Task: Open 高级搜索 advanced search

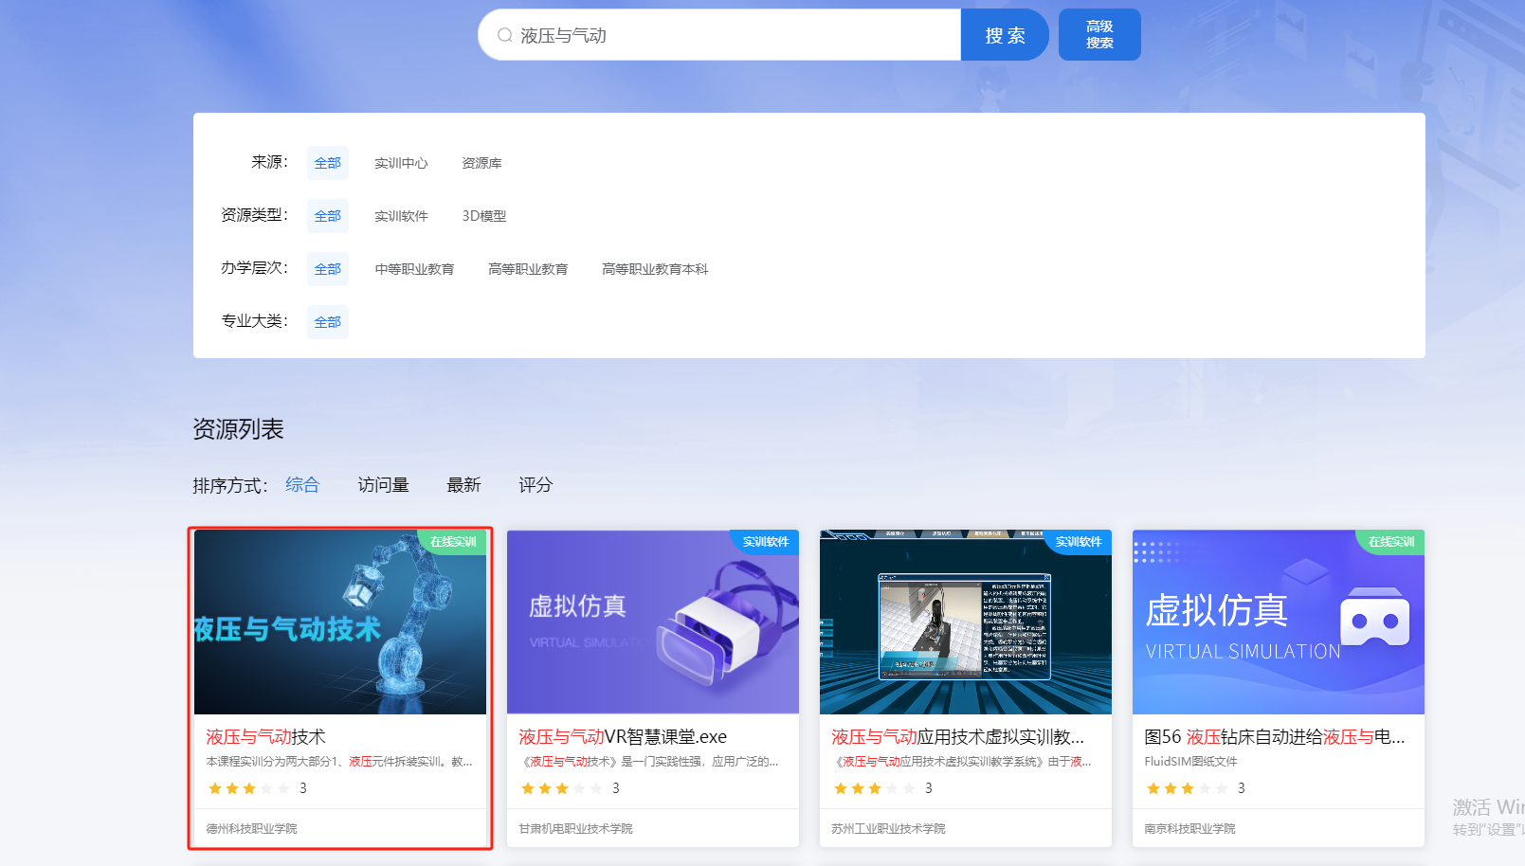Action: (x=1098, y=35)
